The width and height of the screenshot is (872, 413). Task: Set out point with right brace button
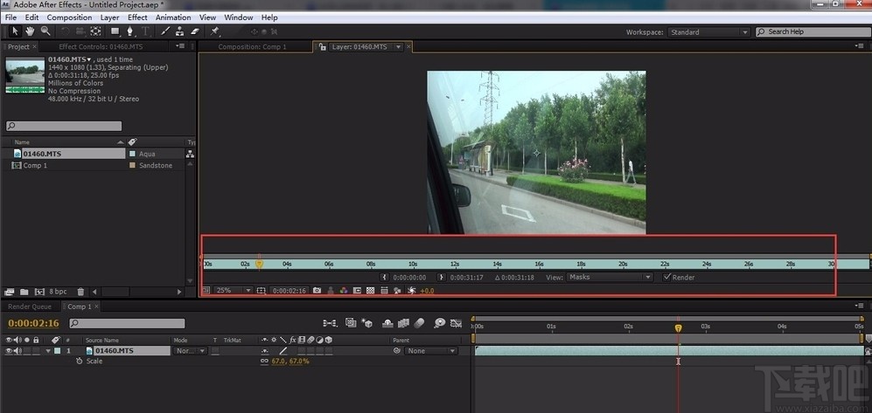442,277
